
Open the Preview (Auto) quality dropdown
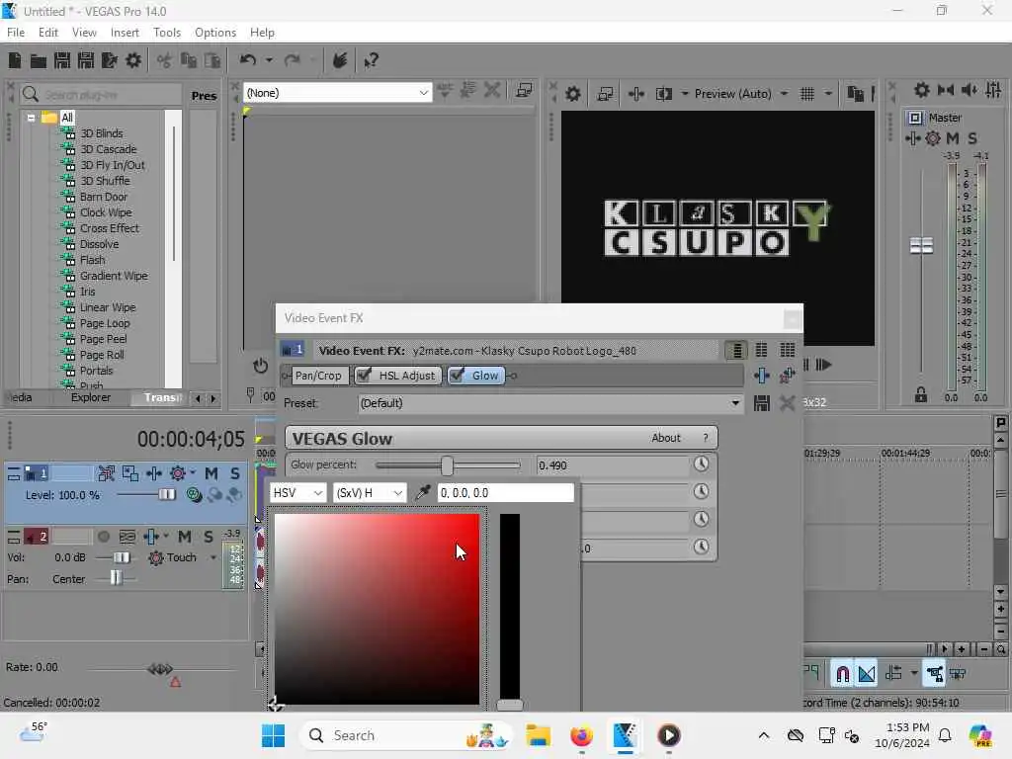pyautogui.click(x=784, y=94)
